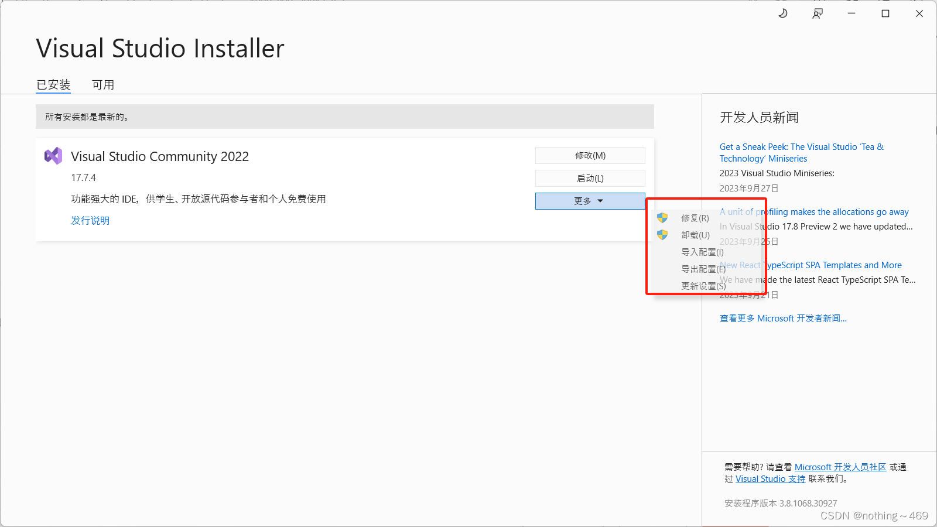Image resolution: width=937 pixels, height=527 pixels.
Task: Switch to the 可用 tab
Action: click(x=103, y=85)
